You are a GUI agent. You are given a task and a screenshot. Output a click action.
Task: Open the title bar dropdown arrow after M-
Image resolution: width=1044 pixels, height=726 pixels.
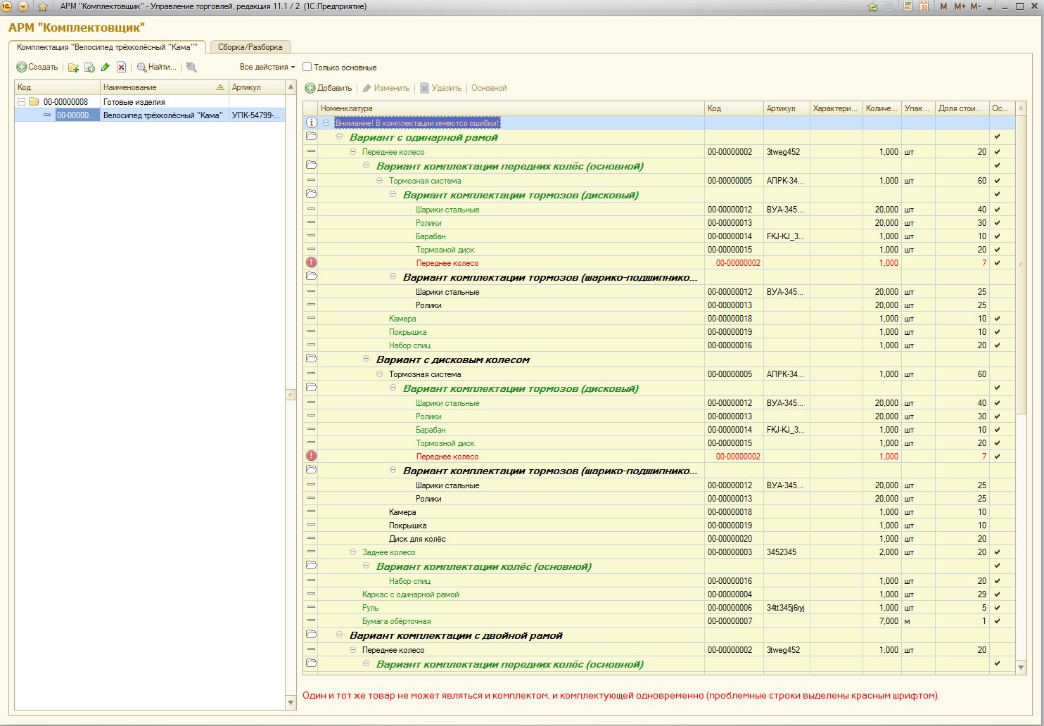coord(989,7)
